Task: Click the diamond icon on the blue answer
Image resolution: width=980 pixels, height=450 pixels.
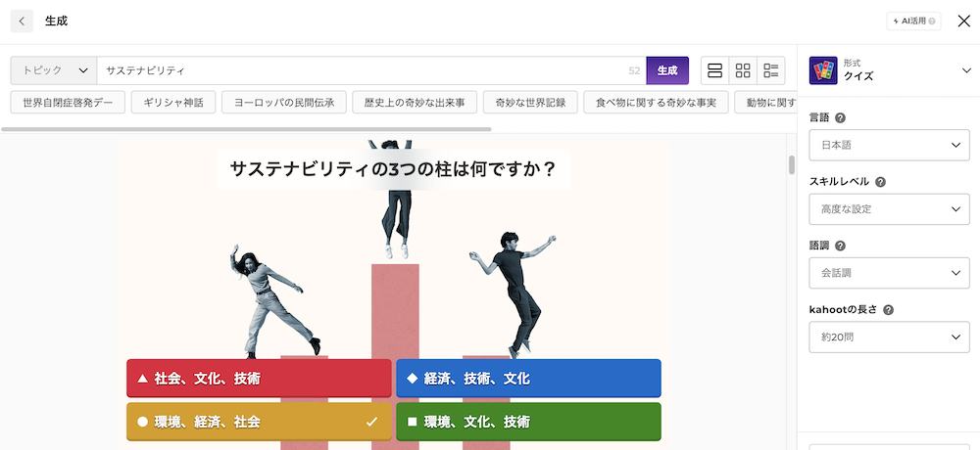Action: pyautogui.click(x=412, y=379)
